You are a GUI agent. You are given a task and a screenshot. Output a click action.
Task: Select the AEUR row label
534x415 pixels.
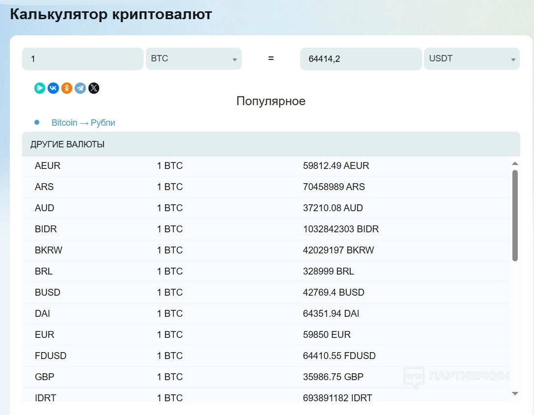(x=47, y=166)
